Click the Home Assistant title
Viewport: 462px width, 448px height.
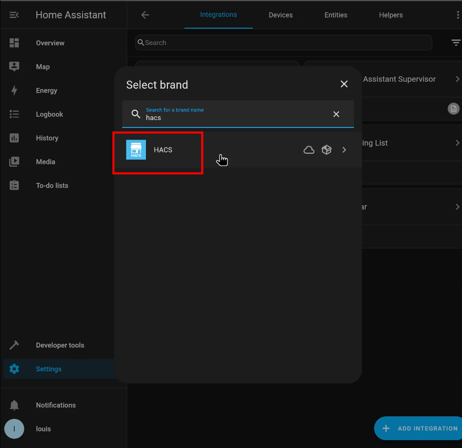point(71,15)
